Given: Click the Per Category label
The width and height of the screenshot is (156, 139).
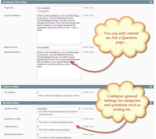Looking at the screenshot, I should click(10, 92).
